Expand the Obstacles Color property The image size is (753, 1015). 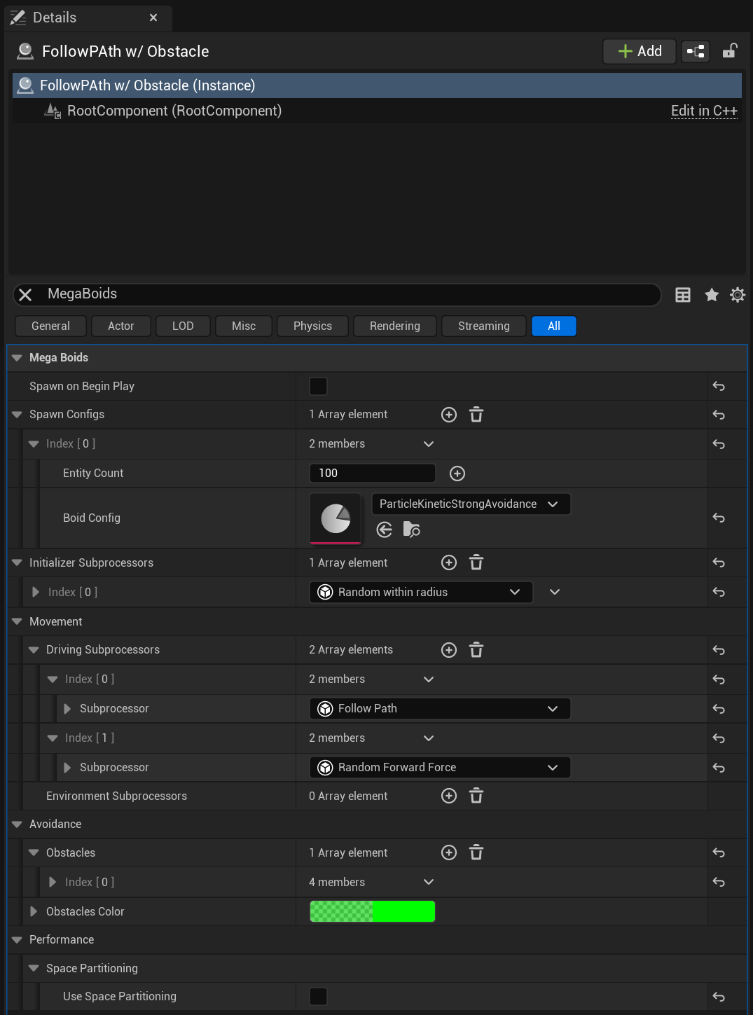pos(34,911)
